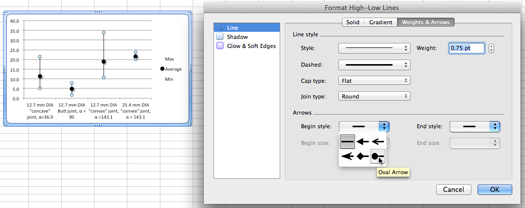
Task: Click the Cancel button
Action: [453, 190]
